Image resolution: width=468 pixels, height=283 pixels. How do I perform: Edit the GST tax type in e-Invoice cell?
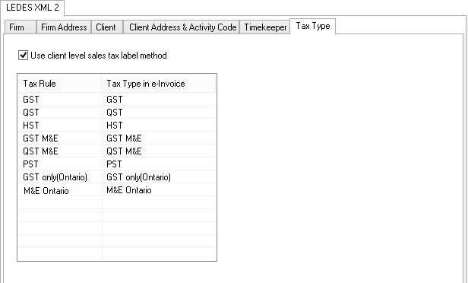159,99
